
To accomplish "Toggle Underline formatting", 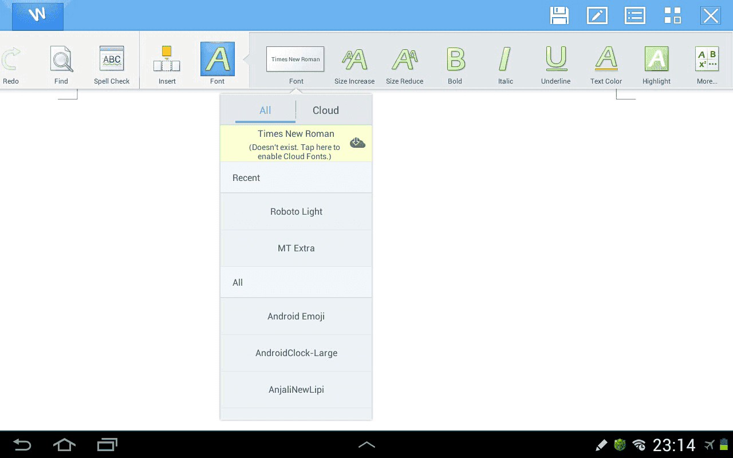I will pyautogui.click(x=555, y=65).
